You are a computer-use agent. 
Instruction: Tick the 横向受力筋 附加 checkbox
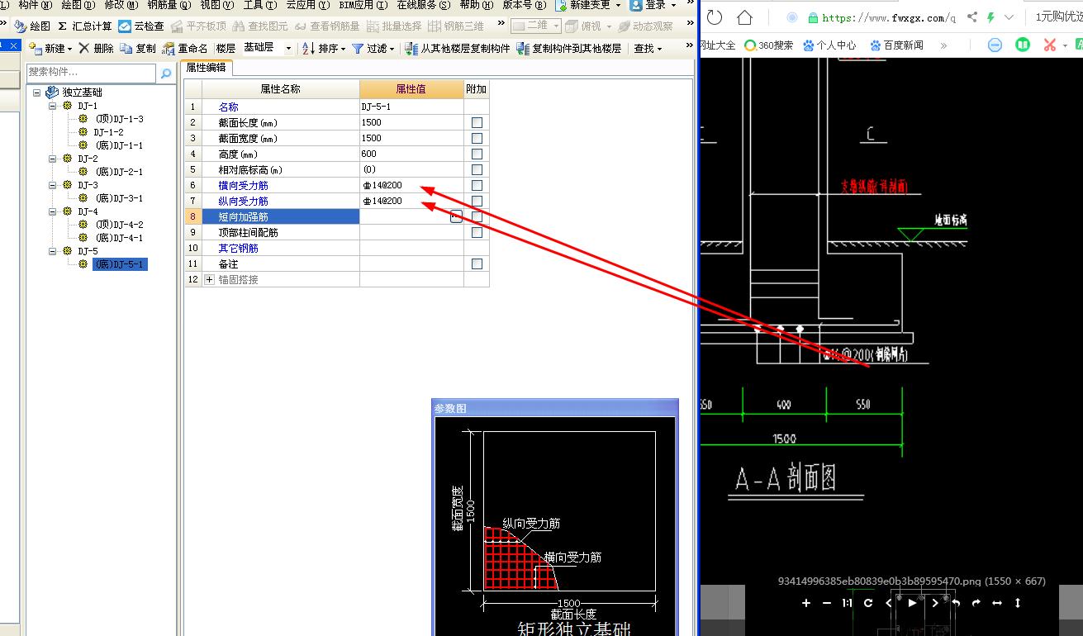click(477, 185)
